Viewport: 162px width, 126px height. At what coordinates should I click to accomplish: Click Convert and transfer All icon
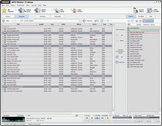pos(117,57)
